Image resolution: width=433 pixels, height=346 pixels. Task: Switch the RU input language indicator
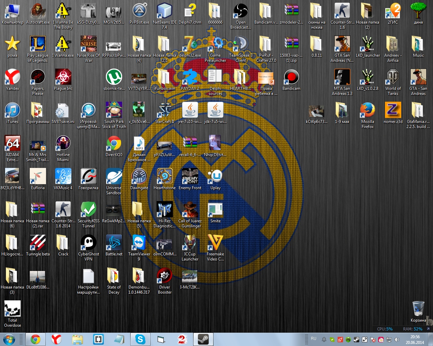coord(314,339)
